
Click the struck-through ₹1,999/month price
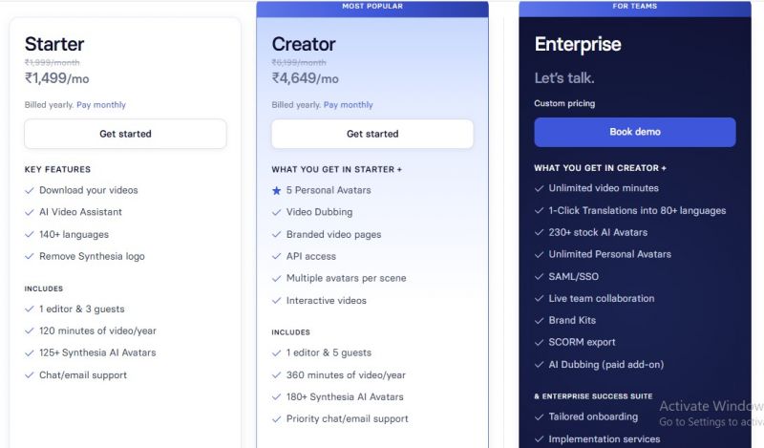tap(53, 62)
